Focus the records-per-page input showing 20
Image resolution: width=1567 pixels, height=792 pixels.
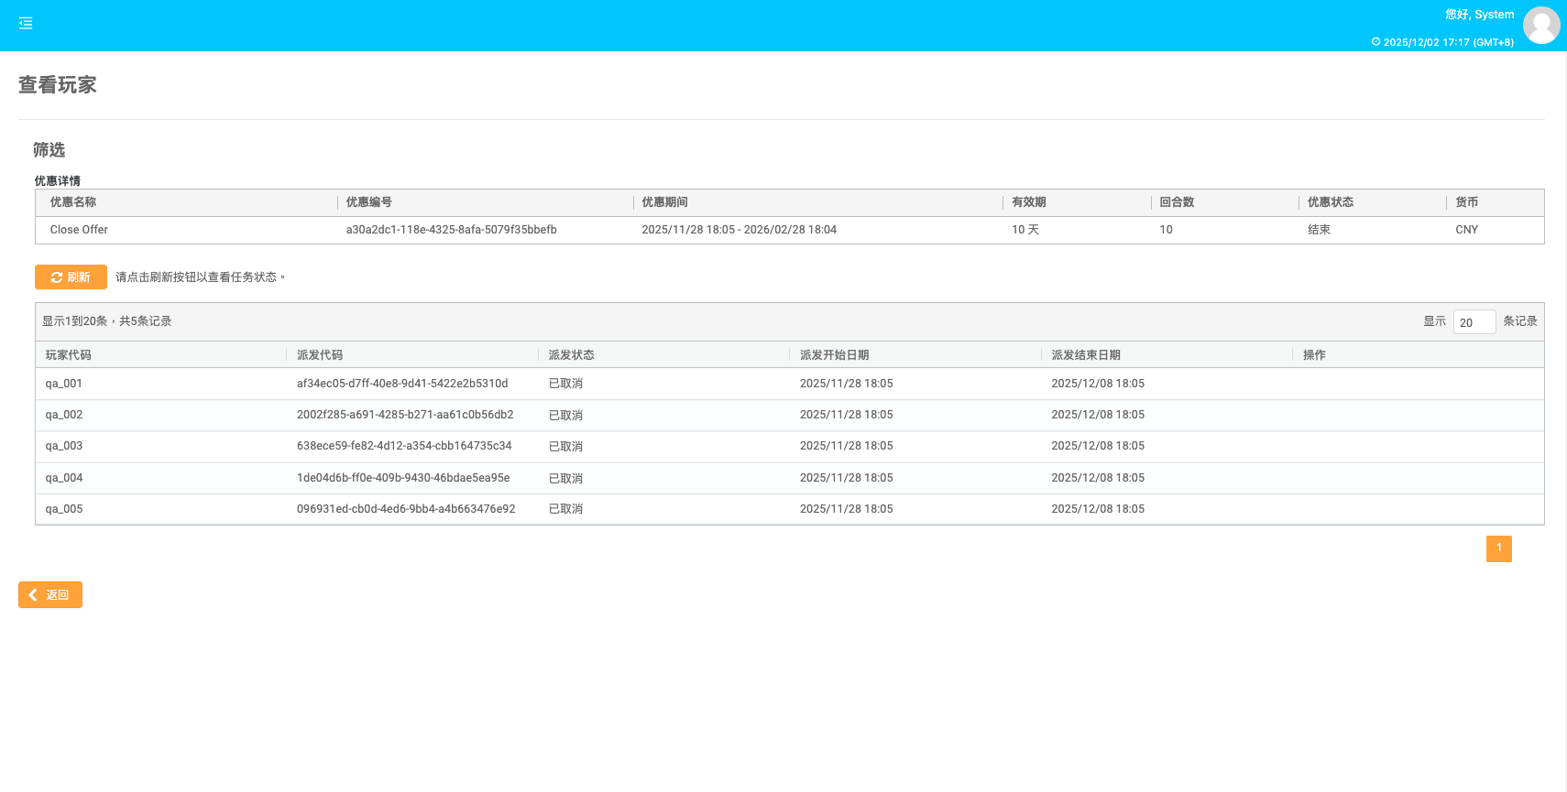1474,322
